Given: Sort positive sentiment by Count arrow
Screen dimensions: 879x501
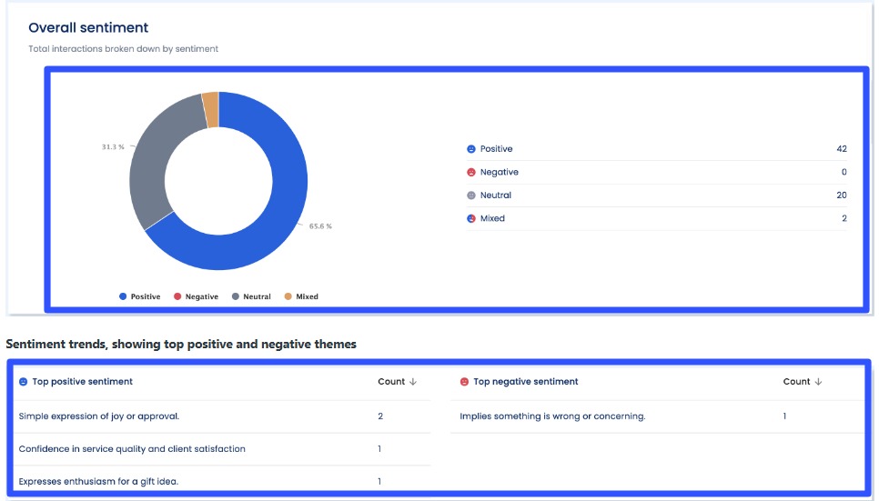Looking at the screenshot, I should (413, 382).
